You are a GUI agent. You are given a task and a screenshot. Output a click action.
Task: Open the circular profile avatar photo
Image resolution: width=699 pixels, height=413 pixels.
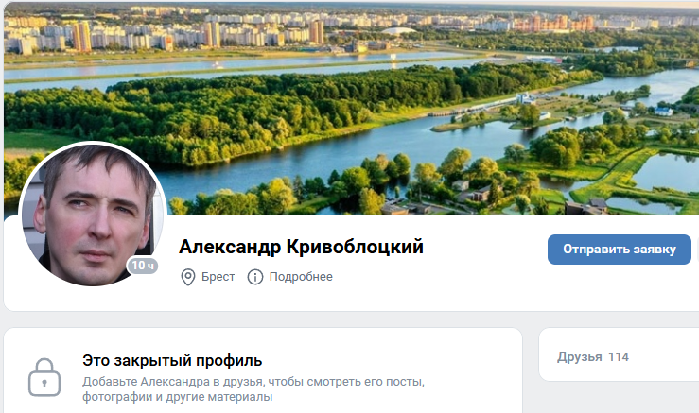(93, 214)
